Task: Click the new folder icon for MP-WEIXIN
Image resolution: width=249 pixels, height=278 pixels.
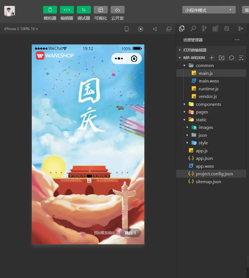Action: (x=221, y=58)
